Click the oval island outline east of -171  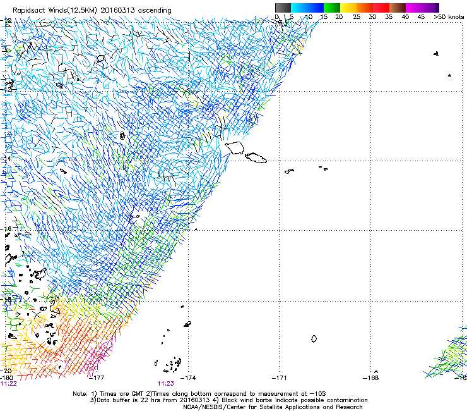314,339
